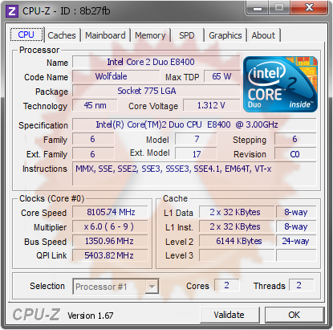This screenshot has height=330, width=333.
Task: Click the Specification text field
Action: click(x=194, y=124)
